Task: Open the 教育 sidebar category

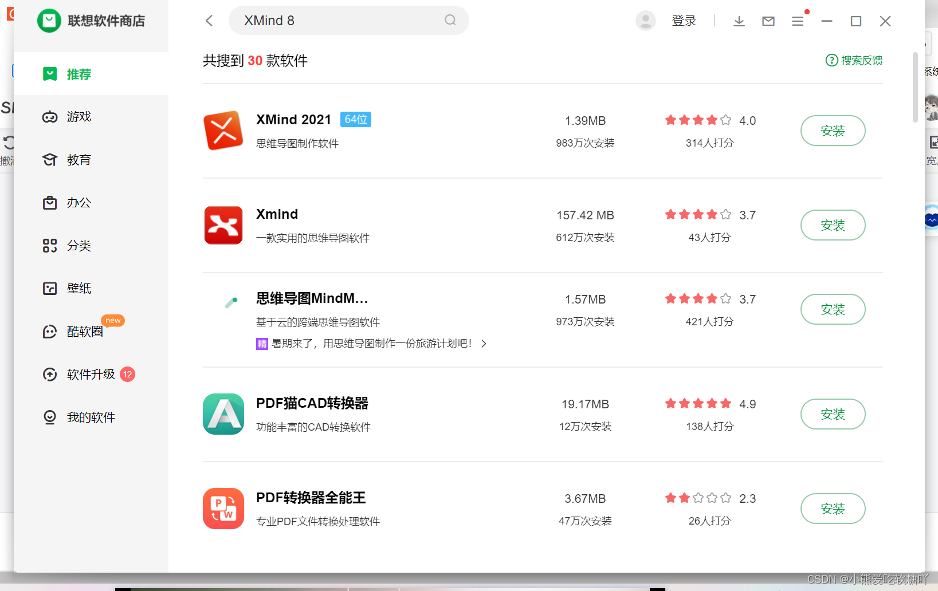Action: (91, 160)
